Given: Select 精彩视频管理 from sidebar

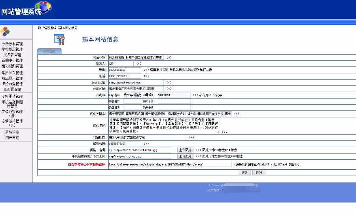Looking at the screenshot, I should pos(12,66).
